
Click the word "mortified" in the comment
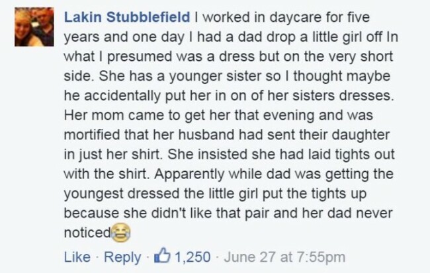click(92, 135)
